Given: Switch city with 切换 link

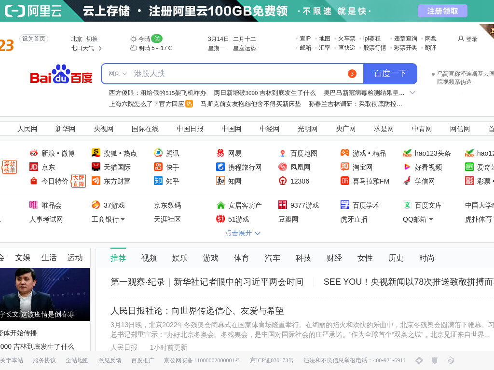Looking at the screenshot, I should [92, 39].
